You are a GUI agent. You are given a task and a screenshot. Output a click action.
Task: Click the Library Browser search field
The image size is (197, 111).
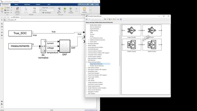[x=97, y=19]
